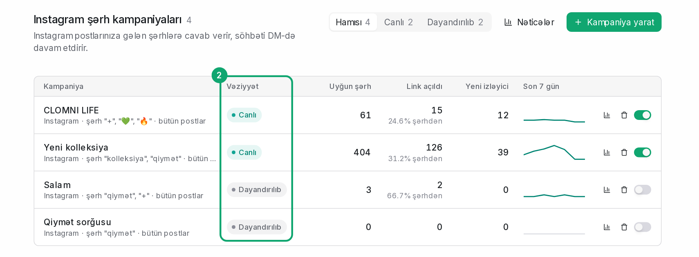Click the Yeni izləyici column header

[x=487, y=86]
